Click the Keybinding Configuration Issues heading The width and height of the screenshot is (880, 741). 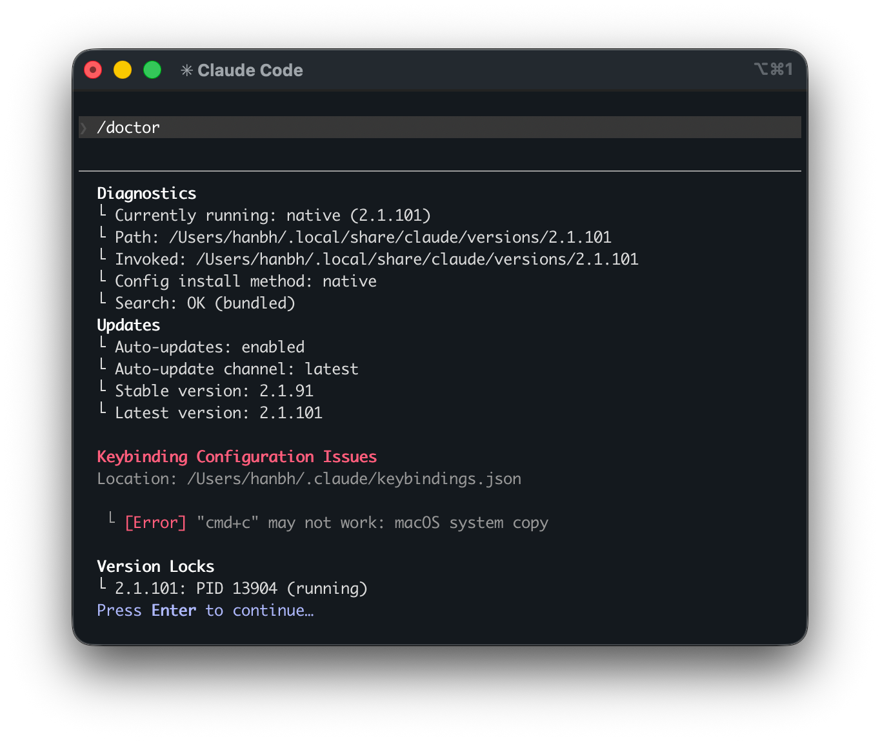237,457
